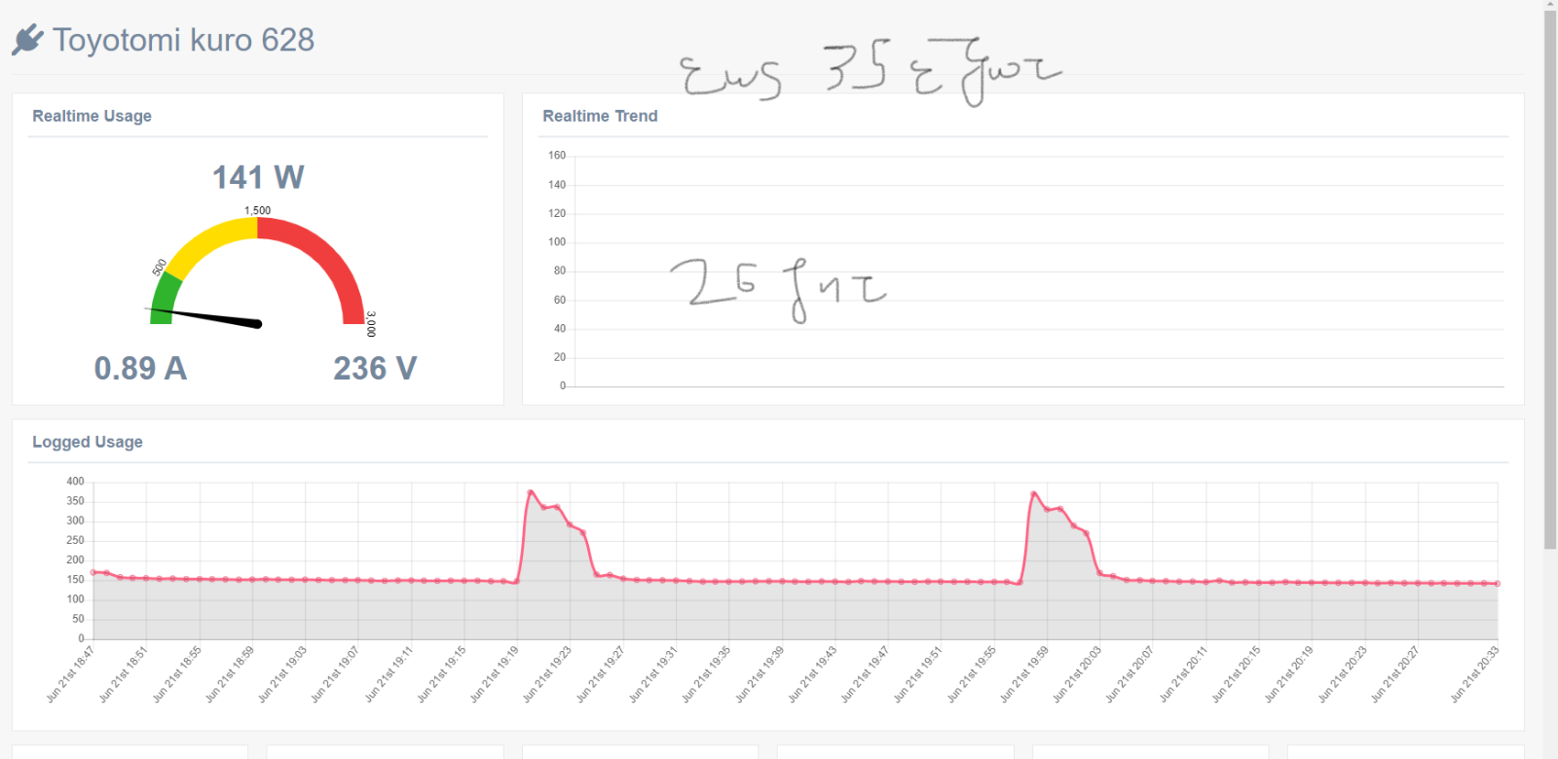Click the 1,500 gauge scale label
Image resolution: width=1558 pixels, height=759 pixels.
[257, 210]
